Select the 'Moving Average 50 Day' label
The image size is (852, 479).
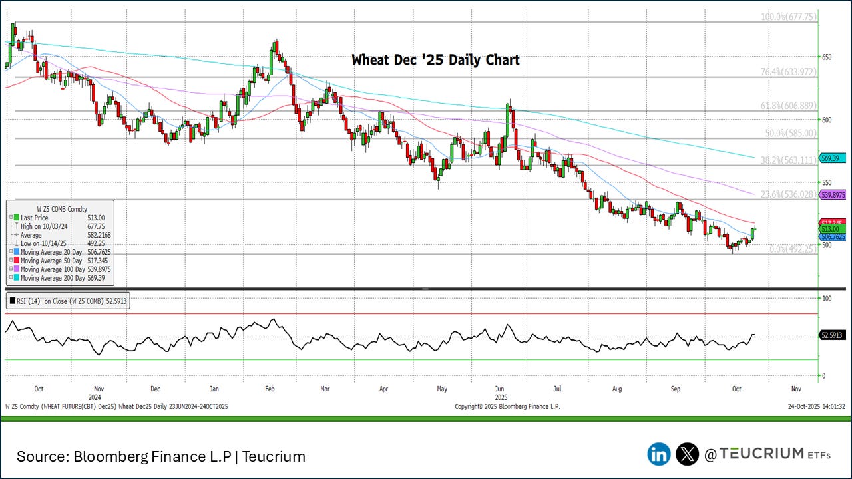[50, 261]
